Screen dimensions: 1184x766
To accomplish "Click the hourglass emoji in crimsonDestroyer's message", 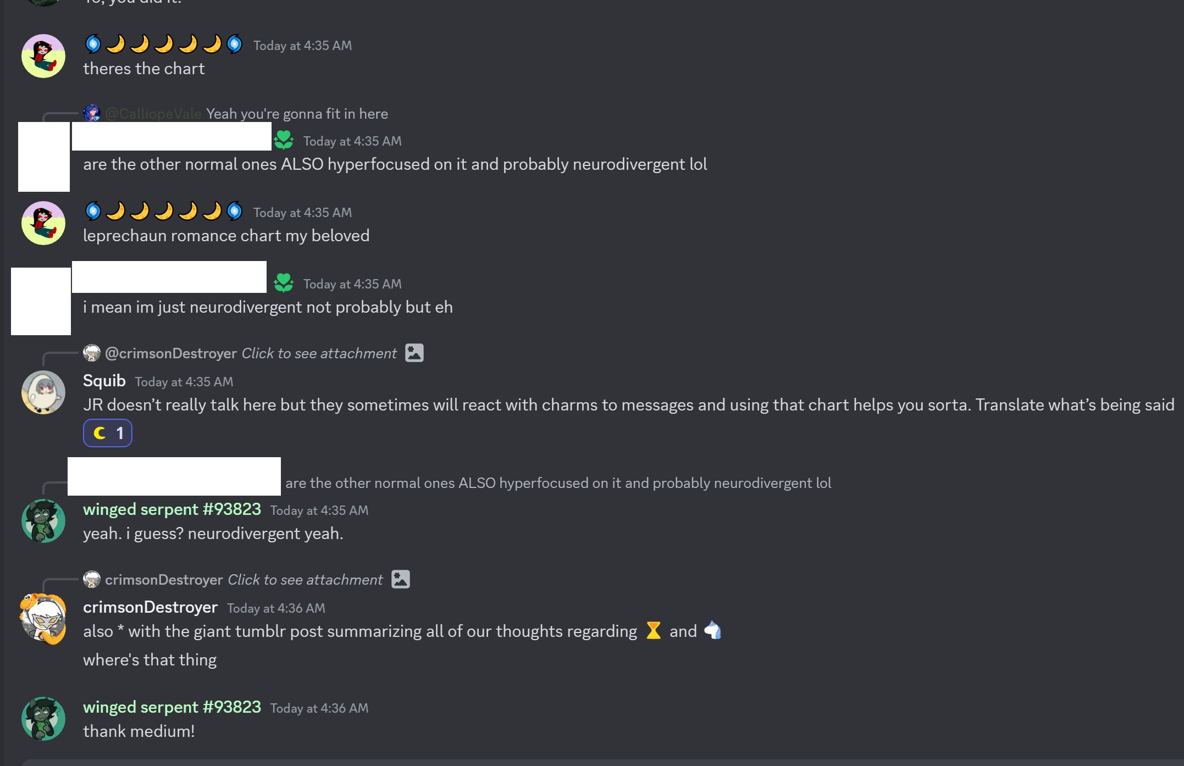I will tap(653, 630).
